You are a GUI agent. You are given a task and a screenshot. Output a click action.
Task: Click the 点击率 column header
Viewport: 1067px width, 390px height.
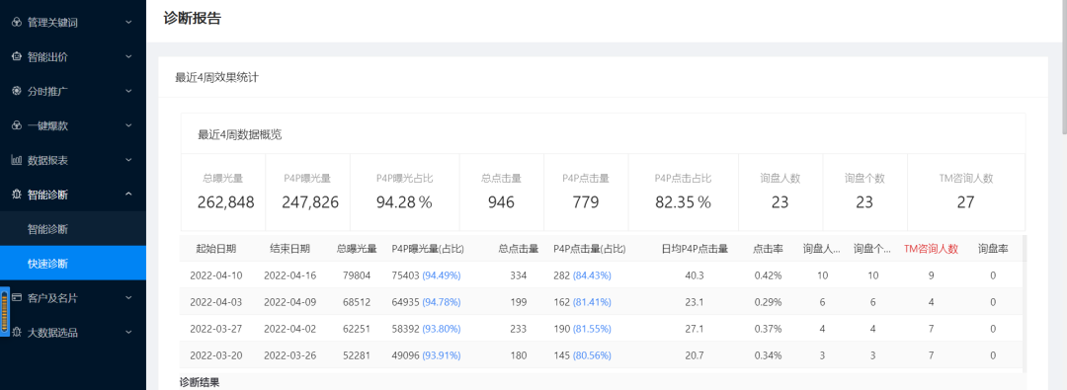(768, 249)
